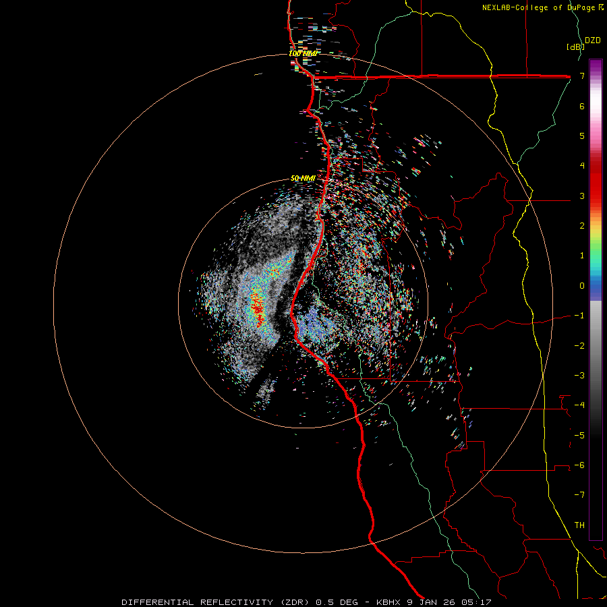Click the [dB] unit label
This screenshot has width=607, height=607.
point(575,47)
